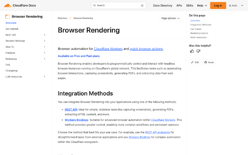Open the Auto theme selector dropdown
This screenshot has height=155, width=248.
pyautogui.click(x=237, y=5)
